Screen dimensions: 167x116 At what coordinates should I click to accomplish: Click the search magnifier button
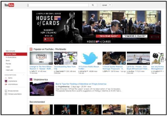pos(93,5)
